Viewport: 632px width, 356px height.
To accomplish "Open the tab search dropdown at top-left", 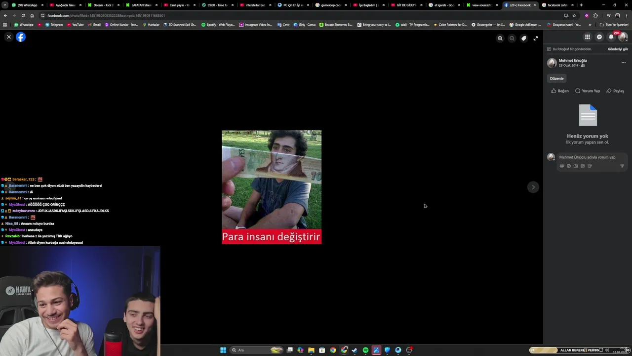I will click(4, 5).
